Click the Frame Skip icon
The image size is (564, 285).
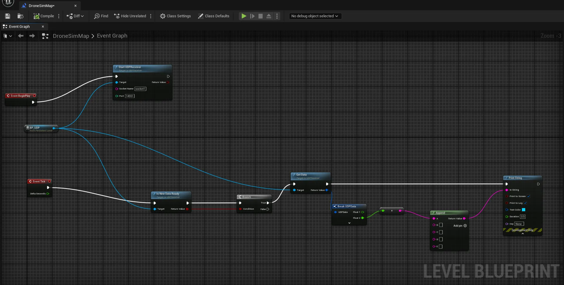click(x=252, y=16)
